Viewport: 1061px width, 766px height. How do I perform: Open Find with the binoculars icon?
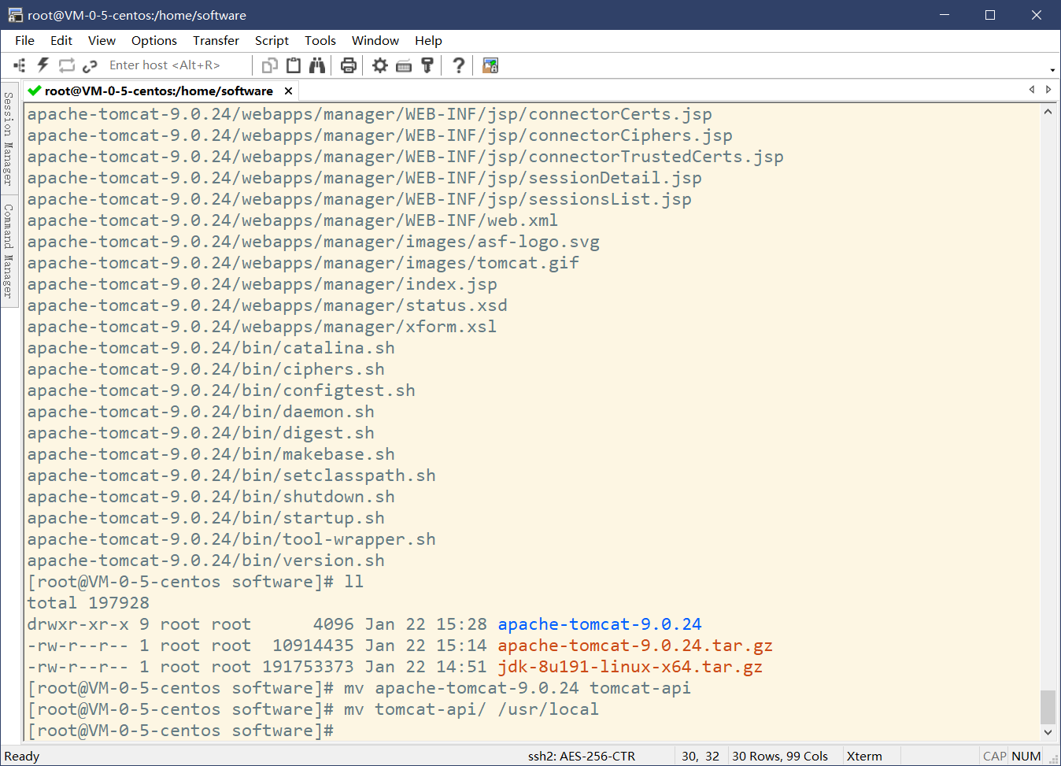(317, 65)
